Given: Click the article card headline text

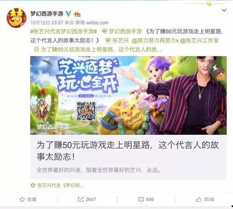Looking at the screenshot, I should point(127,151).
